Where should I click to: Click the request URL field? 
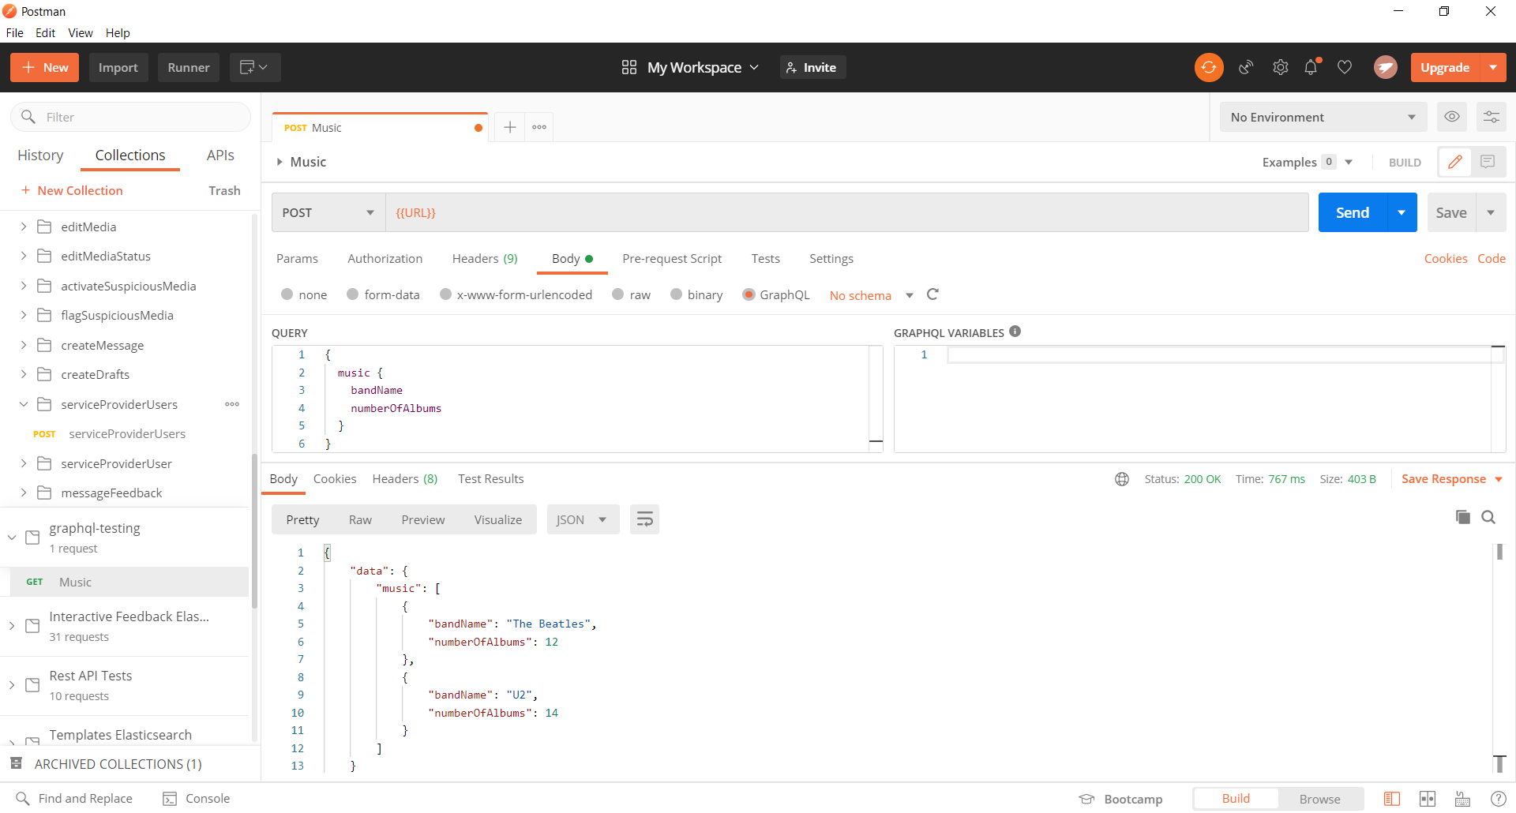(x=846, y=212)
